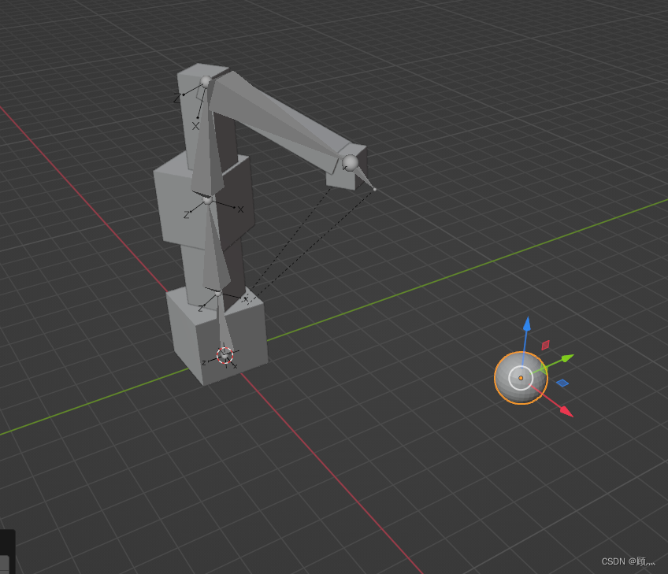Select the long diagonal forearm bone
The image size is (668, 574).
click(273, 117)
